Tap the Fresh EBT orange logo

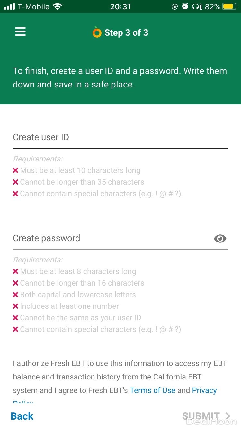[97, 32]
